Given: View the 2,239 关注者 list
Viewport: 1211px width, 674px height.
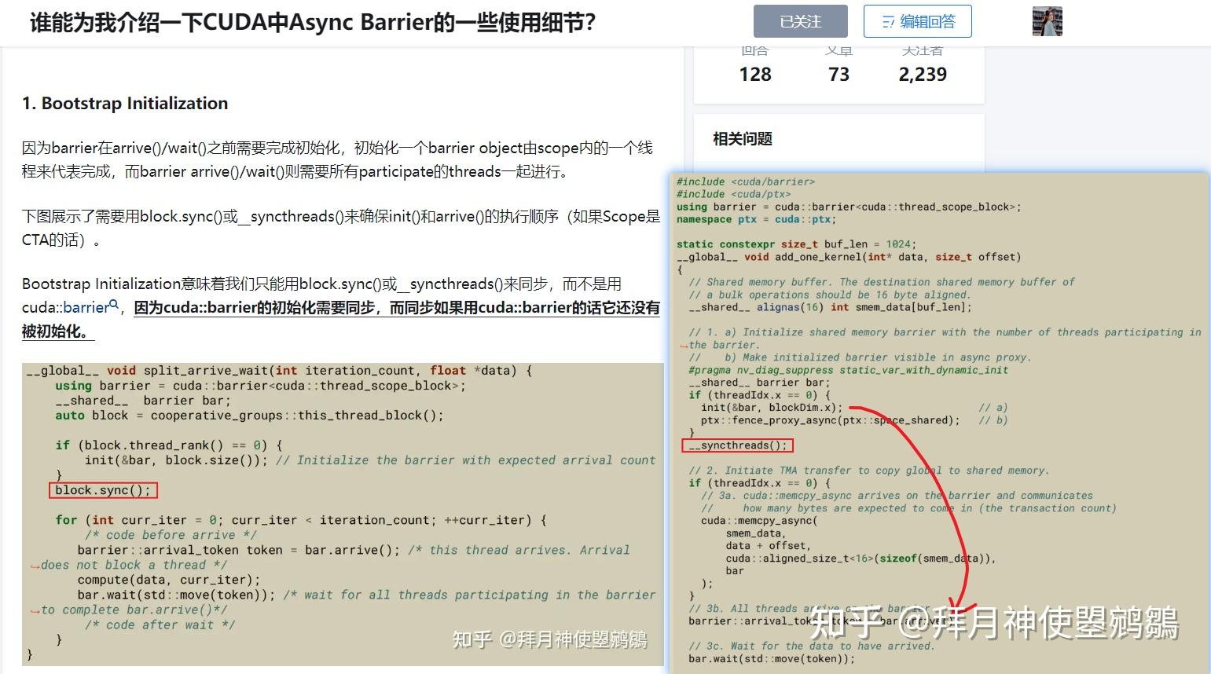Looking at the screenshot, I should [x=922, y=75].
